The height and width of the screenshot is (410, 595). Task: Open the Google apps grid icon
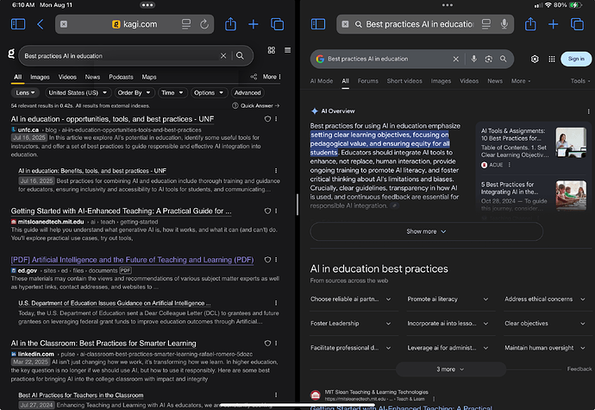tap(552, 59)
